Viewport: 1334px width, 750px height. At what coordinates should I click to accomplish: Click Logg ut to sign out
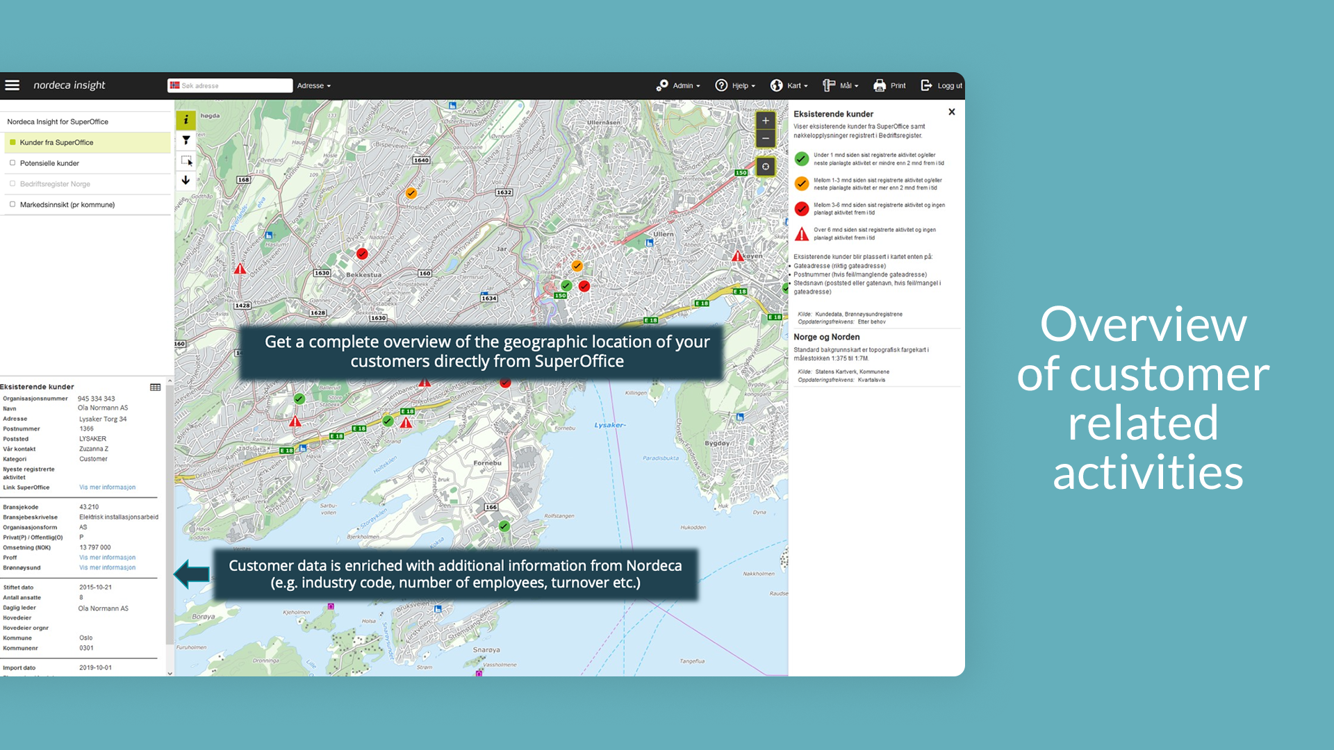pos(941,85)
